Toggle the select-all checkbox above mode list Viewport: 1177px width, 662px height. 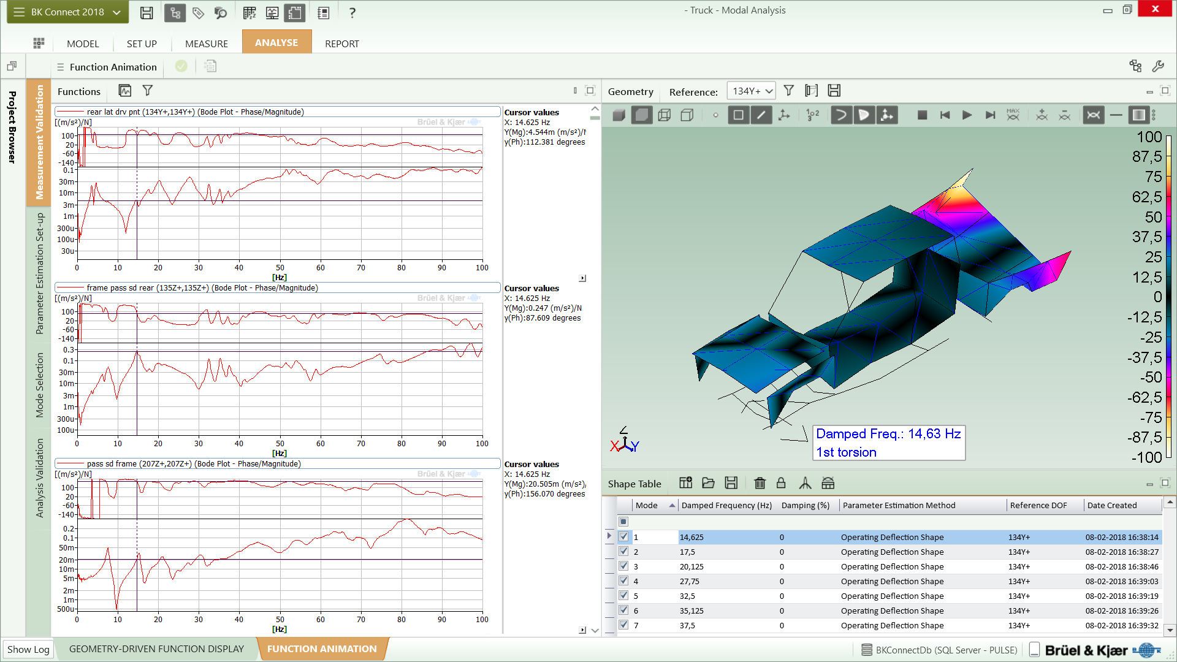(623, 521)
